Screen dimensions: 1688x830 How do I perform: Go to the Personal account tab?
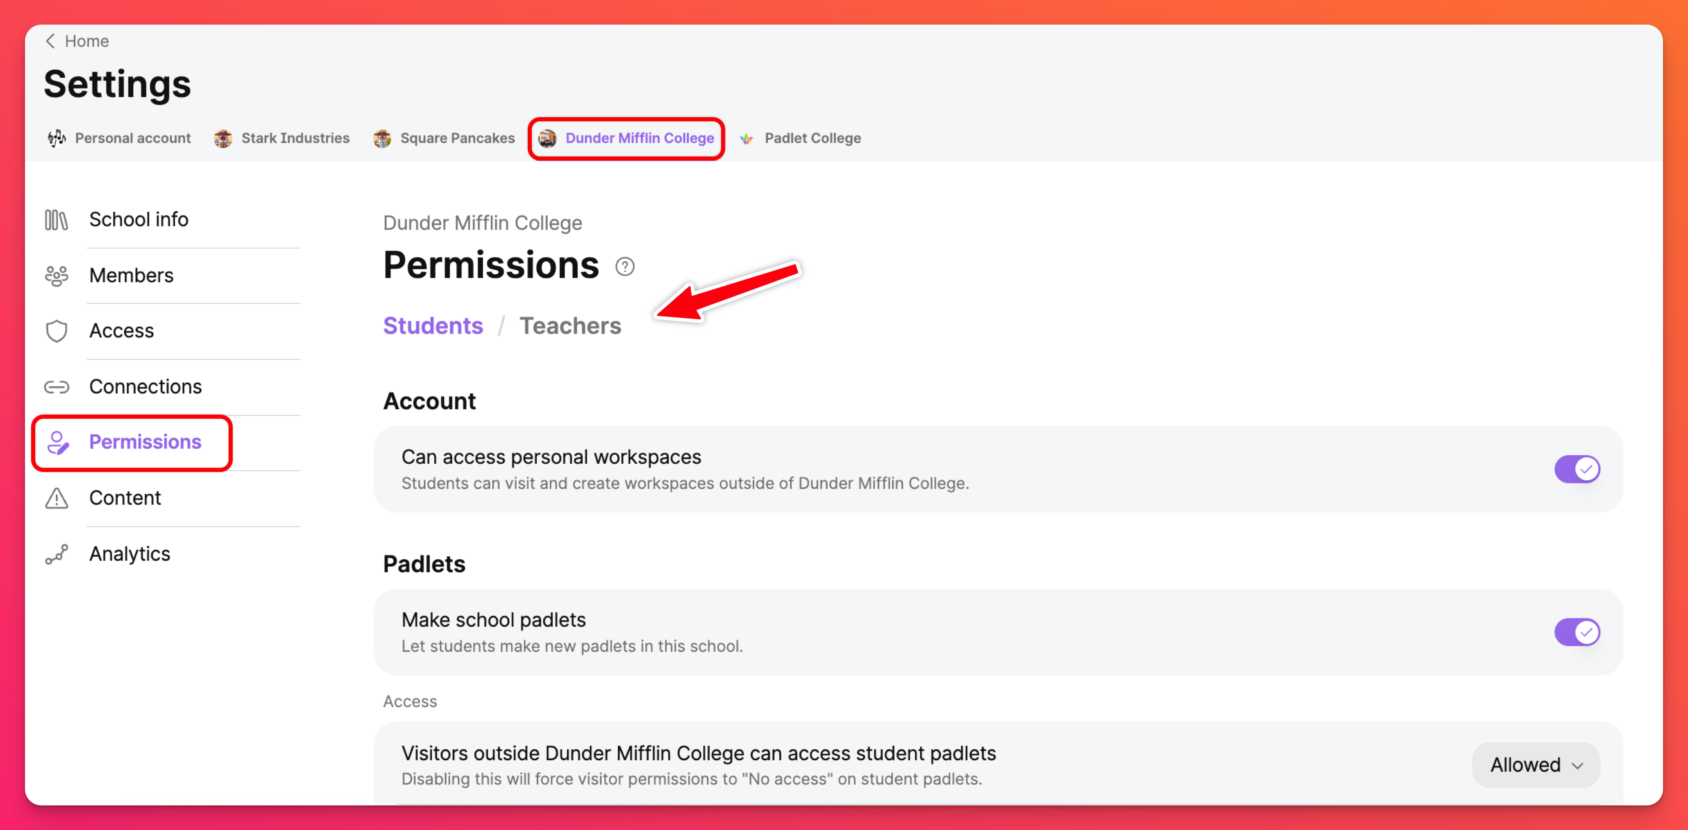point(120,138)
